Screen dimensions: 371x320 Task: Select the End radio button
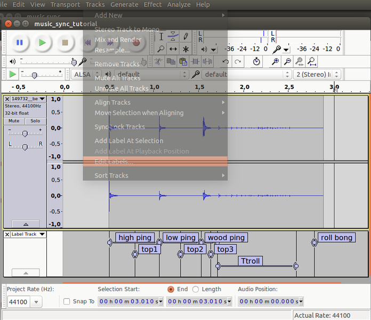[x=171, y=289]
